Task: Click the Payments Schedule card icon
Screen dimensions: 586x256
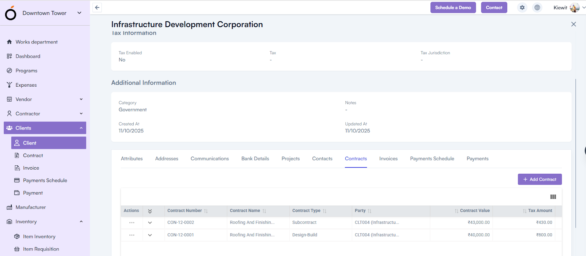Action: [x=17, y=180]
